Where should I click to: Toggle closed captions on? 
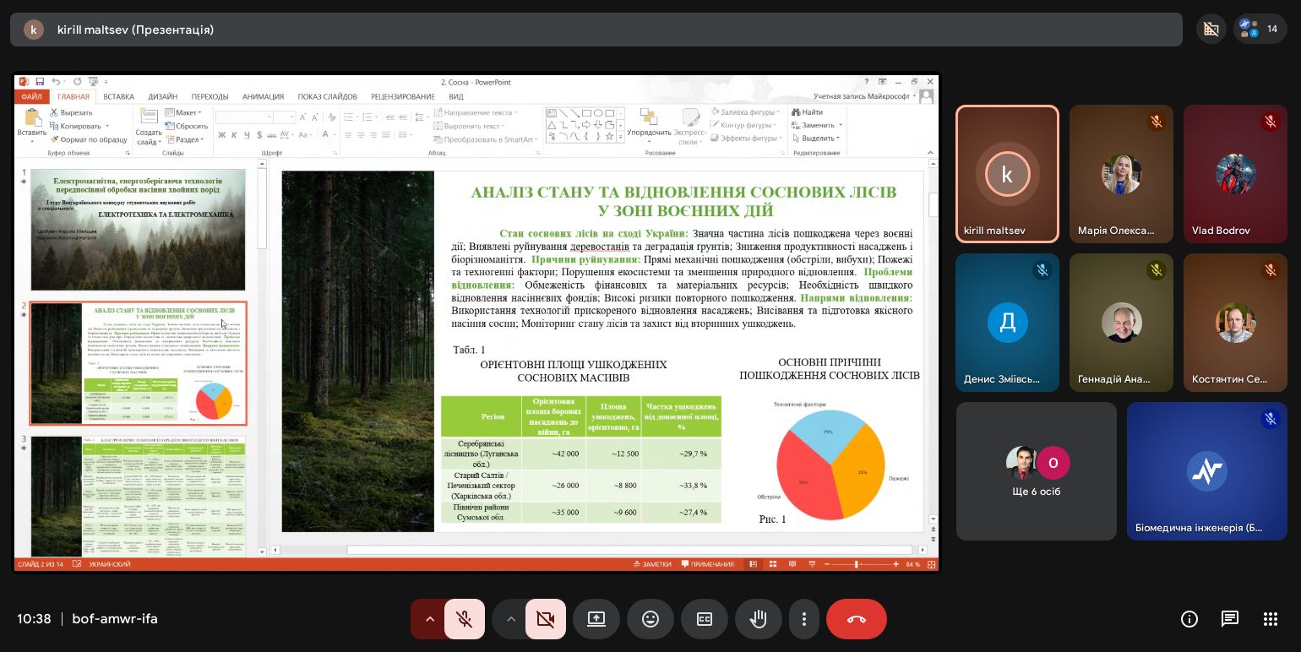705,619
